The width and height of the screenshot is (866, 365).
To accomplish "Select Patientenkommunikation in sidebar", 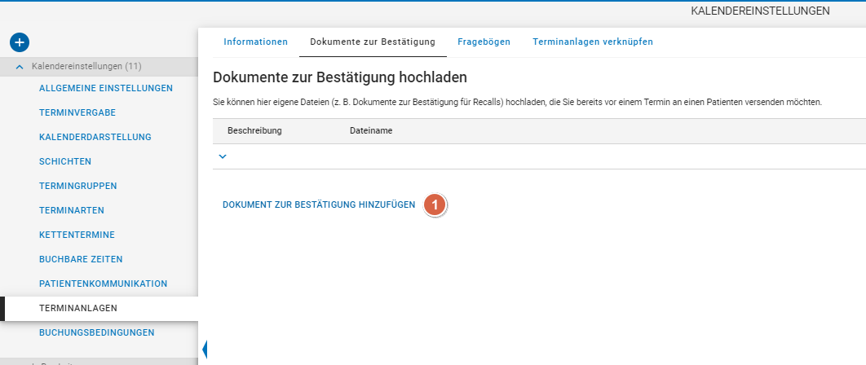I will [103, 284].
